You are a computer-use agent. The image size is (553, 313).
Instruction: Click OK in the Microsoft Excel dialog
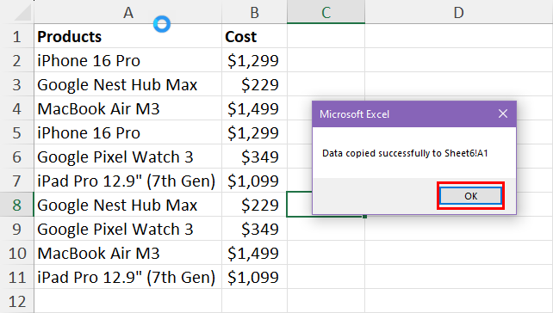click(x=470, y=196)
